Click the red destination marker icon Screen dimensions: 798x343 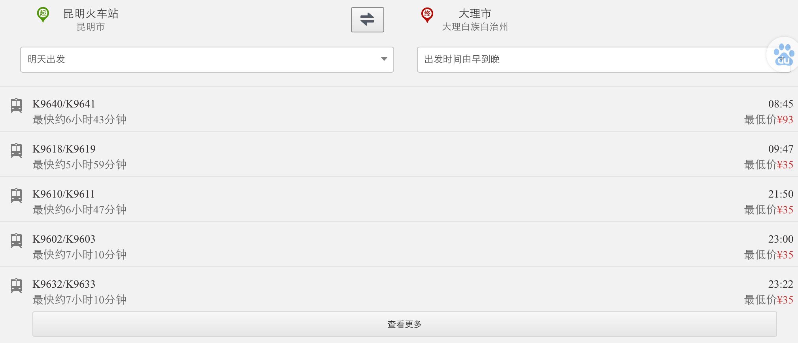427,15
